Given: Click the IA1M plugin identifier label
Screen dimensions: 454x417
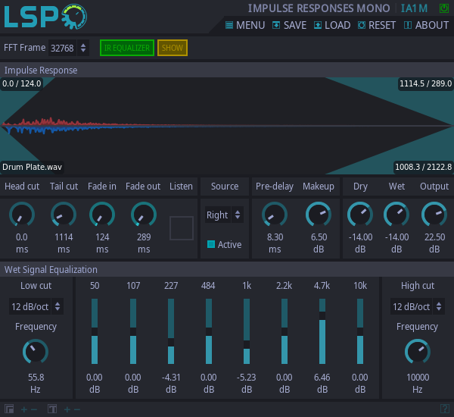Looking at the screenshot, I should pyautogui.click(x=414, y=8).
